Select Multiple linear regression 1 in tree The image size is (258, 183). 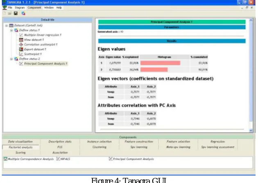43,35
